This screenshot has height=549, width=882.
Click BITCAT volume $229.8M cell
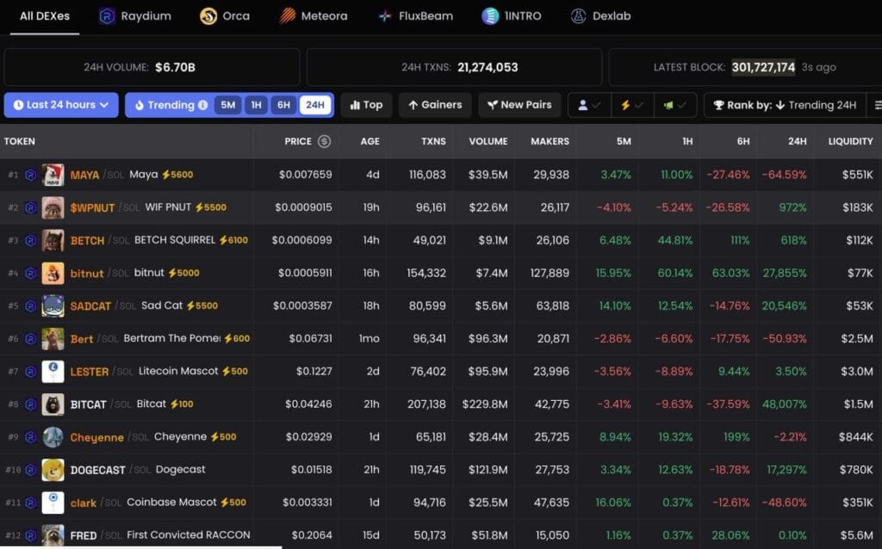[485, 404]
